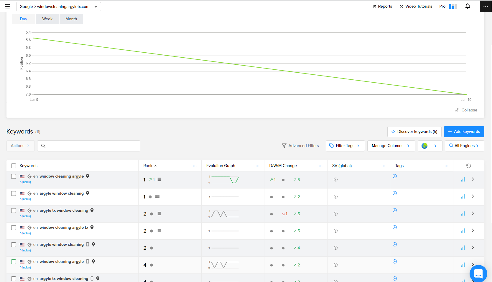
Task: Open the All Engines selector
Action: (464, 146)
